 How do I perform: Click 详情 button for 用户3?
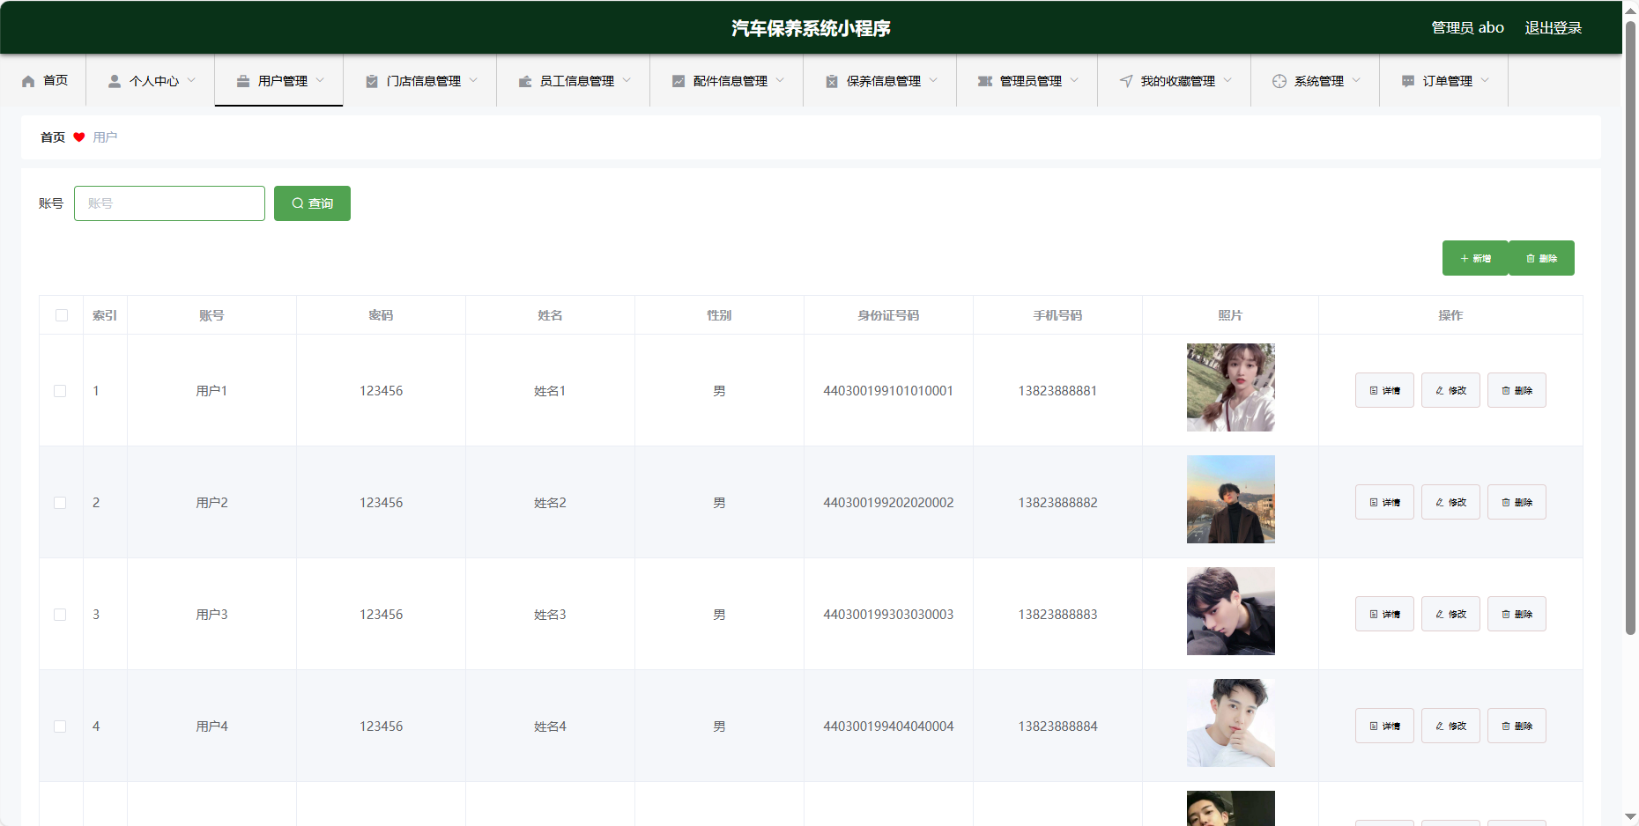[1384, 614]
